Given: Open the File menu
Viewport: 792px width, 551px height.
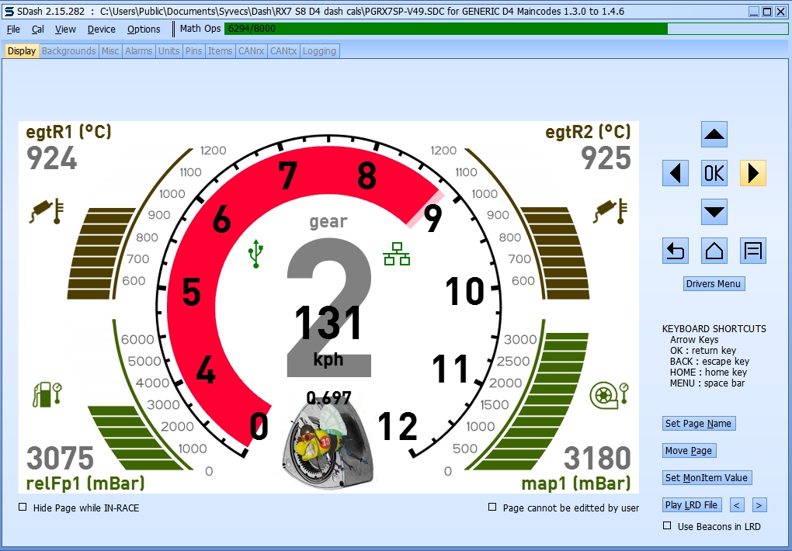Looking at the screenshot, I should [x=13, y=29].
